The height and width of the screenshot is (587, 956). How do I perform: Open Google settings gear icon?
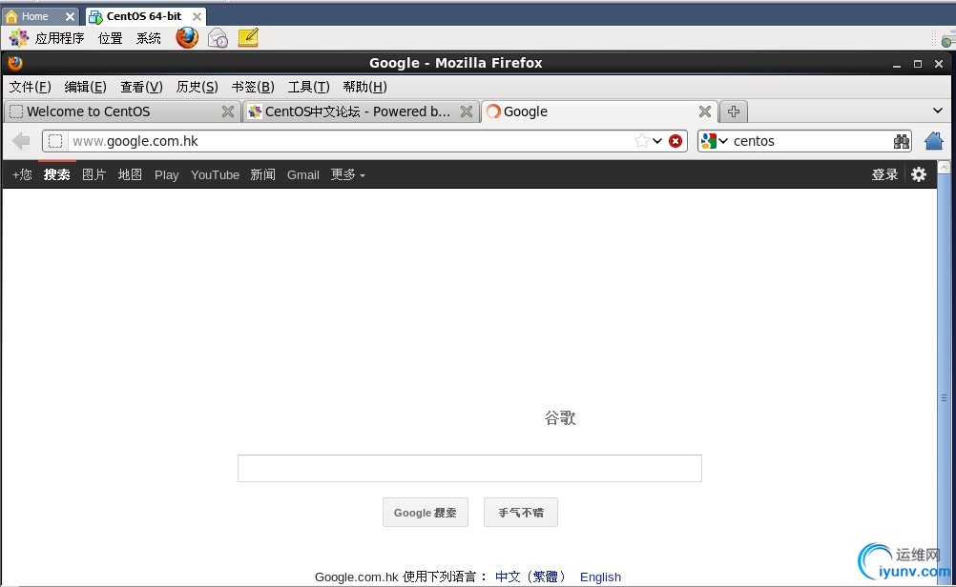click(919, 174)
